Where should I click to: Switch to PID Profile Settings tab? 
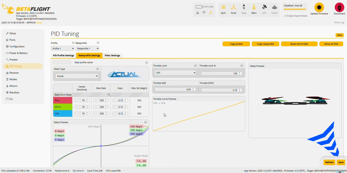[x=63, y=56]
